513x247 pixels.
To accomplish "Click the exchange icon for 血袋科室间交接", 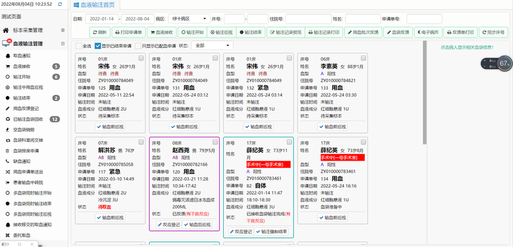I will [8, 140].
